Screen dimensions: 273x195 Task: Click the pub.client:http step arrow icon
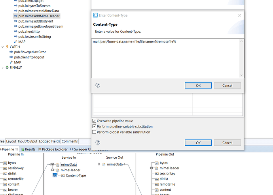tap(15, 32)
